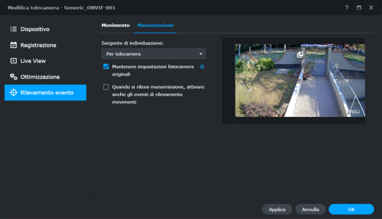This screenshot has width=382, height=219.
Task: Enable motion events on tampering checkbox
Action: 106,87
